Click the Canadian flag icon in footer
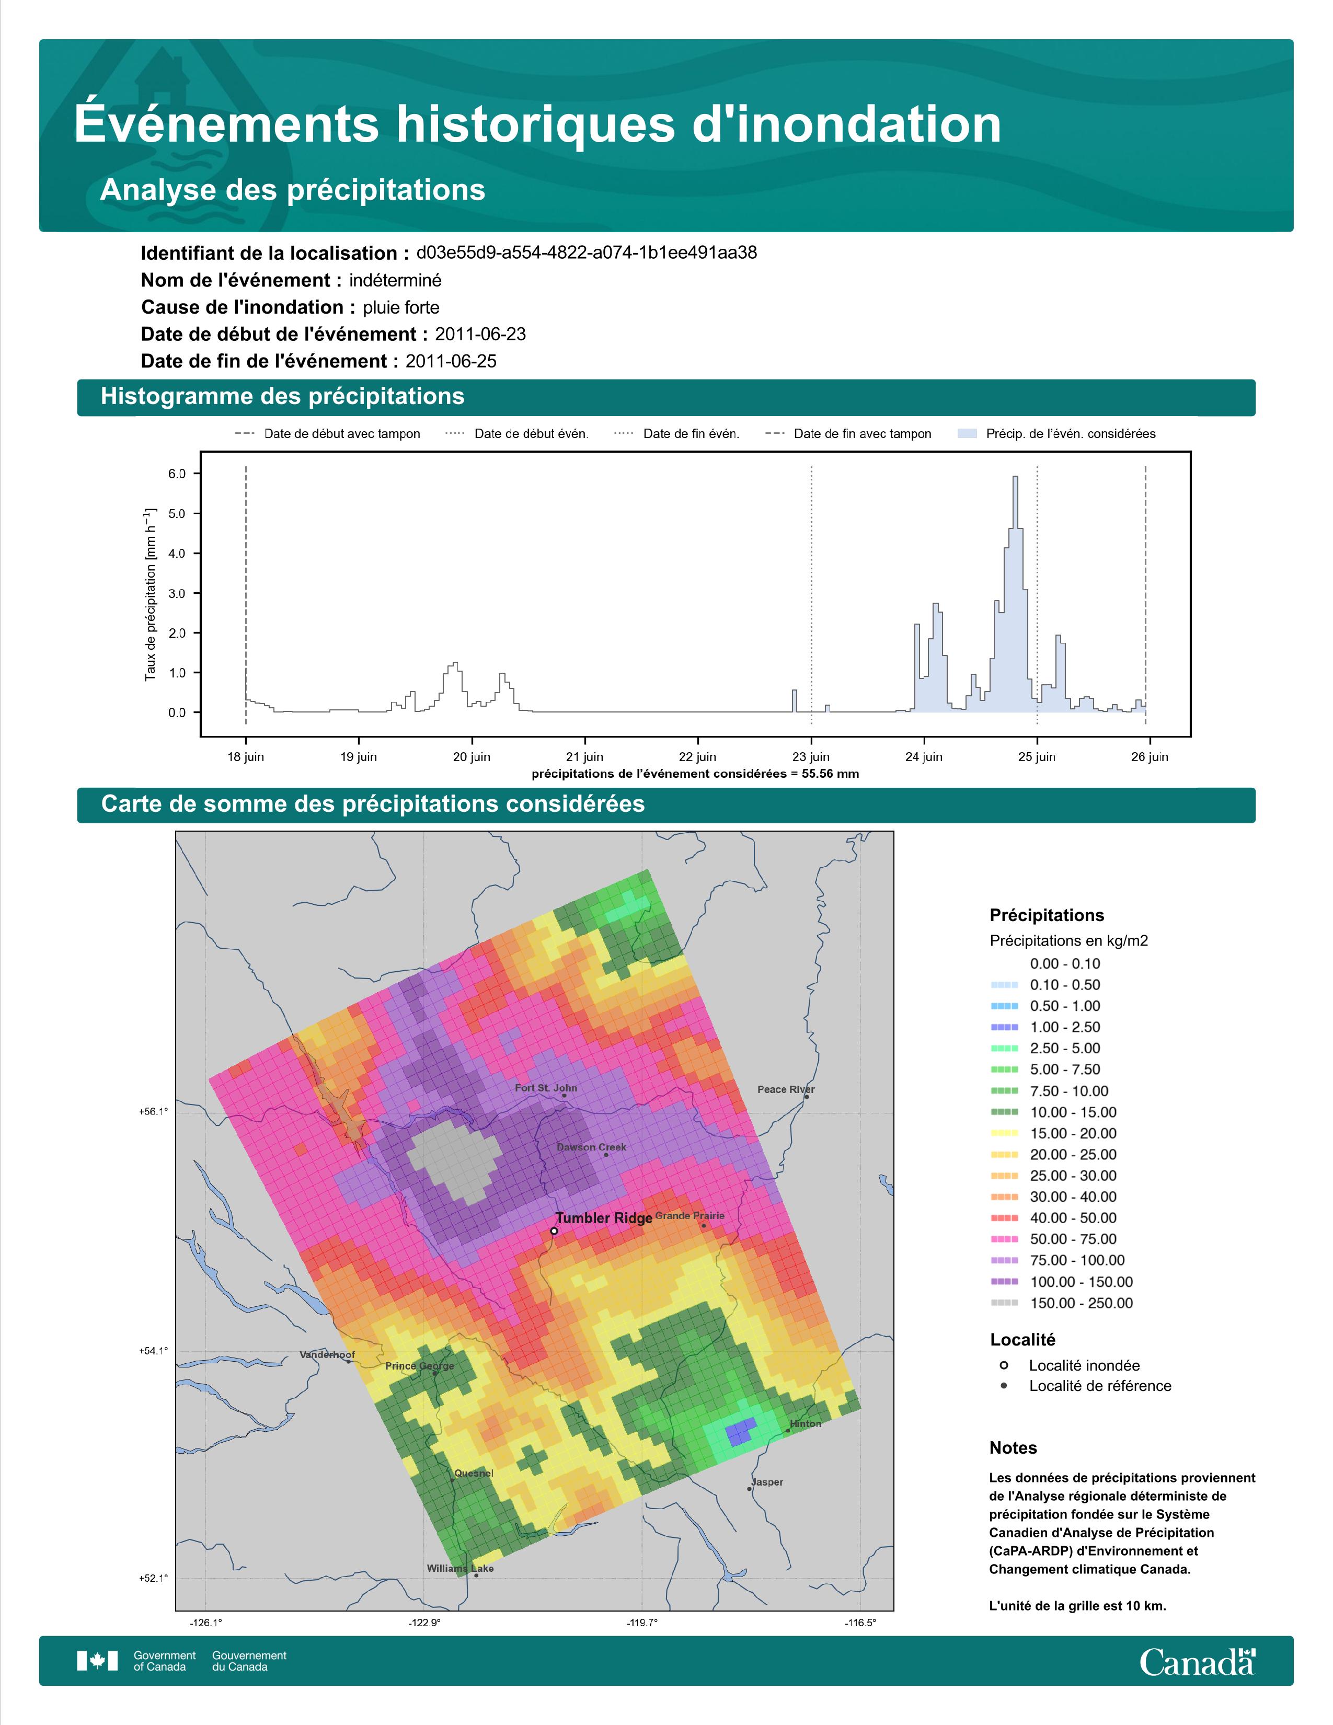 (97, 1661)
